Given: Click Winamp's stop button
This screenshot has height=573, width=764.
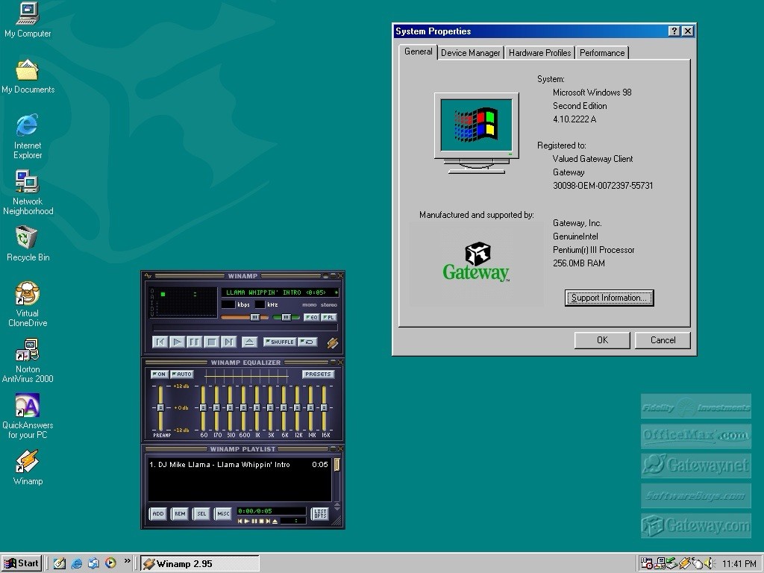Looking at the screenshot, I should [x=211, y=342].
